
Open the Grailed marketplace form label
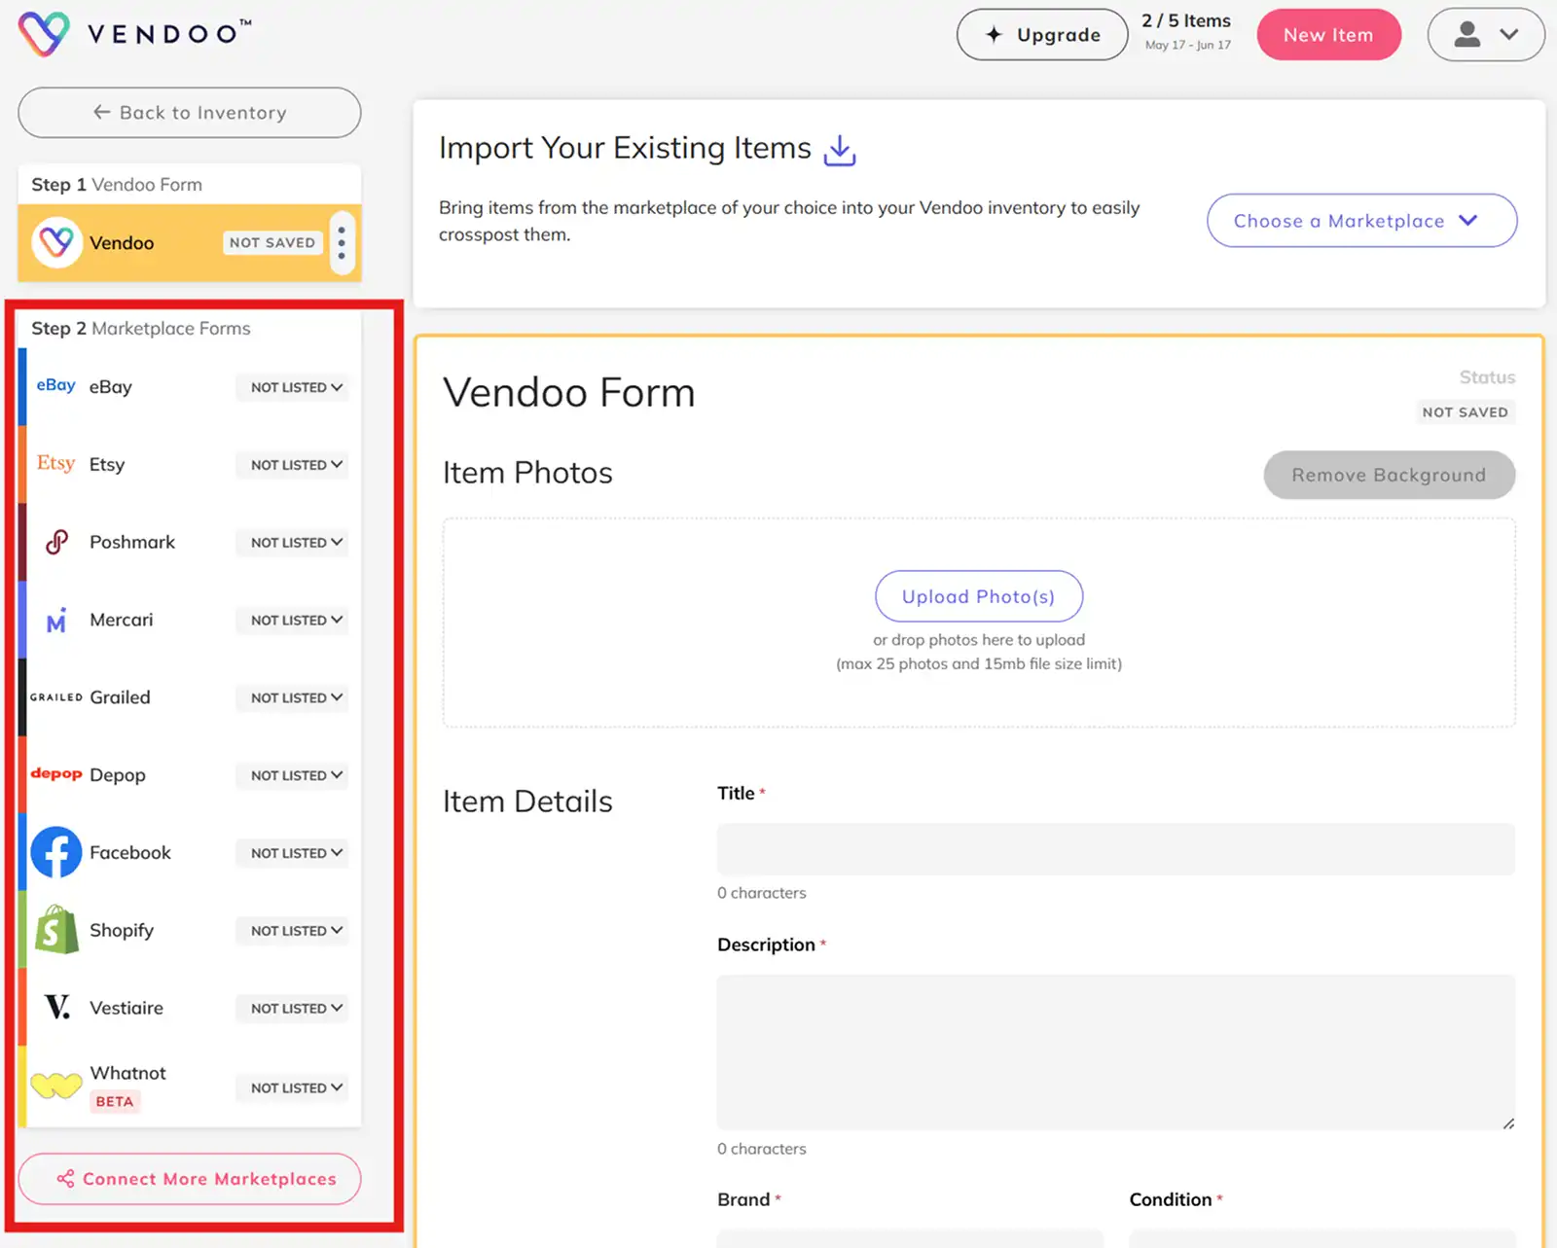click(x=120, y=697)
